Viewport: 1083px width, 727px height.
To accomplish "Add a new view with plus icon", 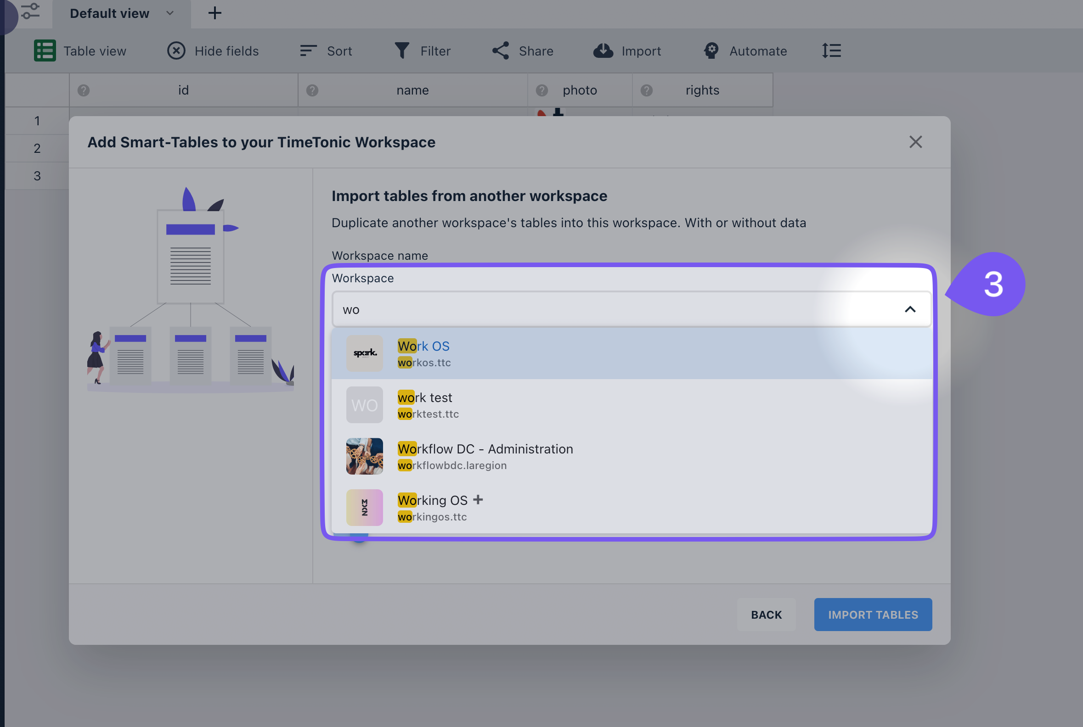I will [214, 13].
